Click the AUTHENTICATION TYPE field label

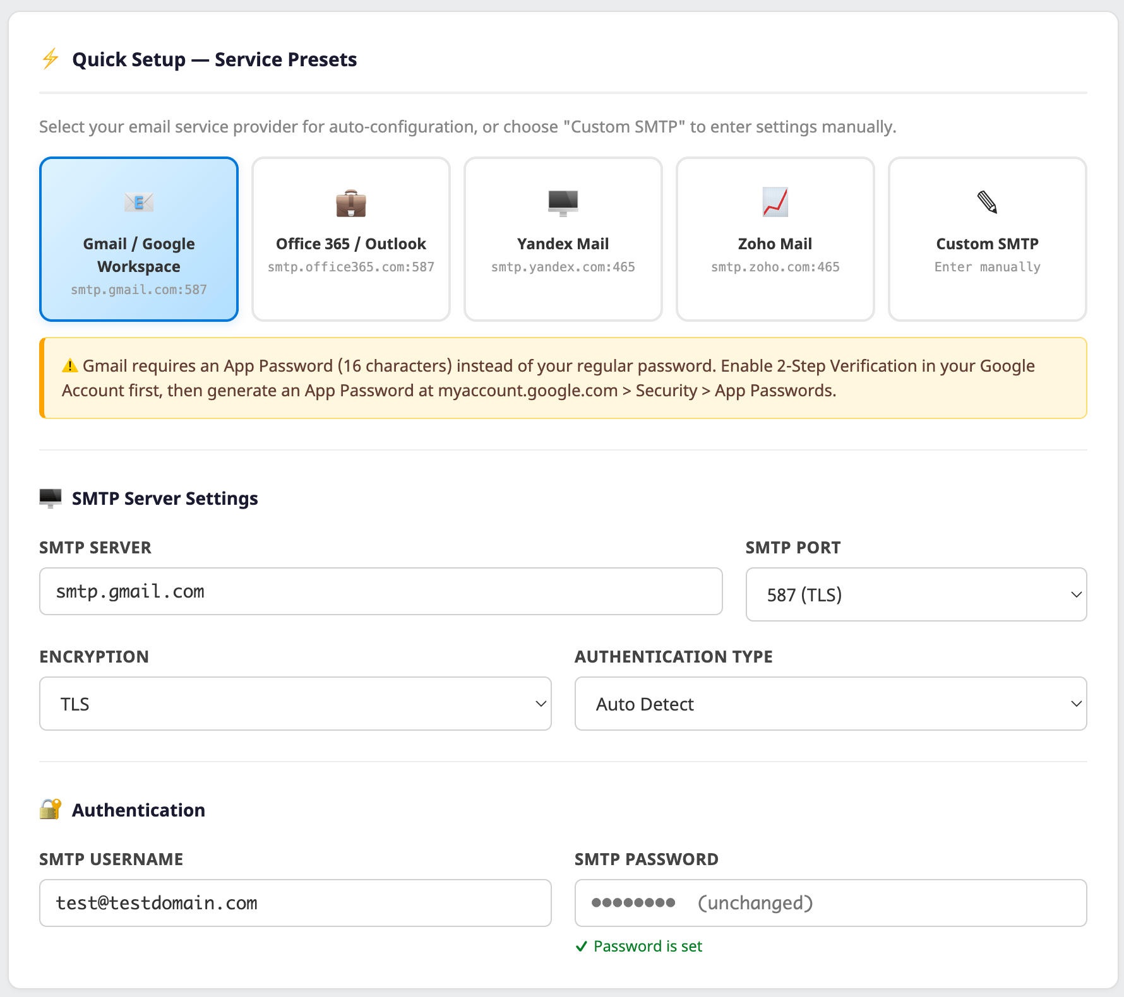tap(674, 657)
